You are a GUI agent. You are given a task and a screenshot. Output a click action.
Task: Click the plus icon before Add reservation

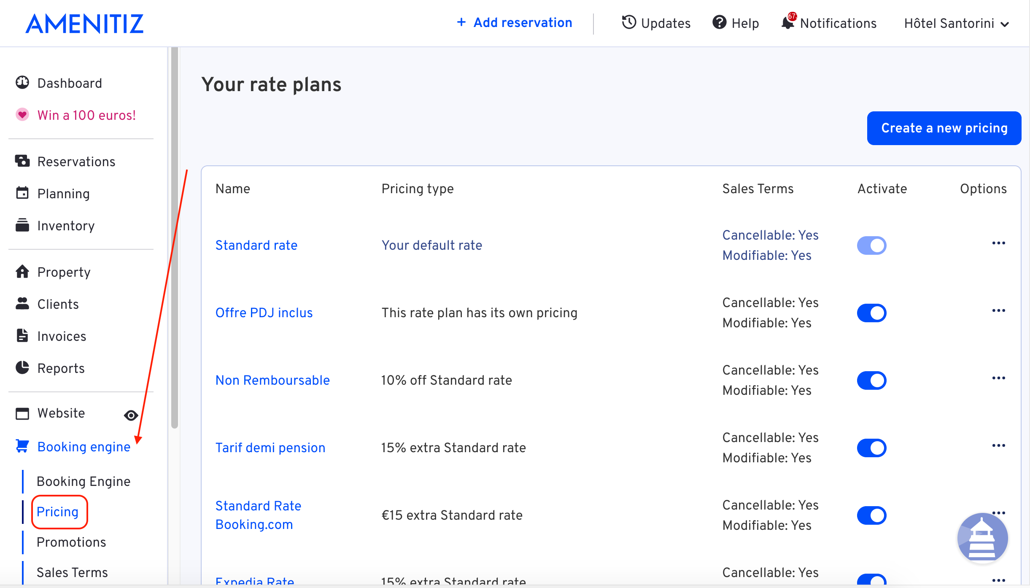[x=461, y=22]
